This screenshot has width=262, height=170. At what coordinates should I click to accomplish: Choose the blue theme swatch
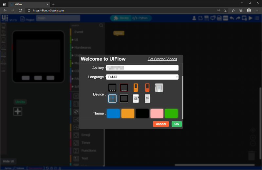point(113,114)
